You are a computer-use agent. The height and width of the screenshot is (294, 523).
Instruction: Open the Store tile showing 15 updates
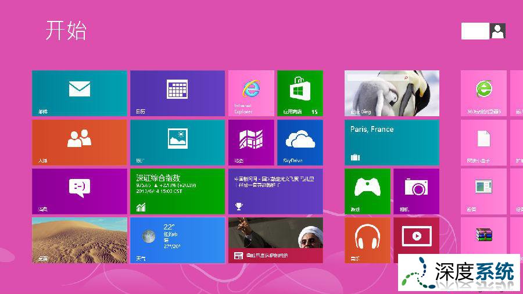[x=300, y=93]
